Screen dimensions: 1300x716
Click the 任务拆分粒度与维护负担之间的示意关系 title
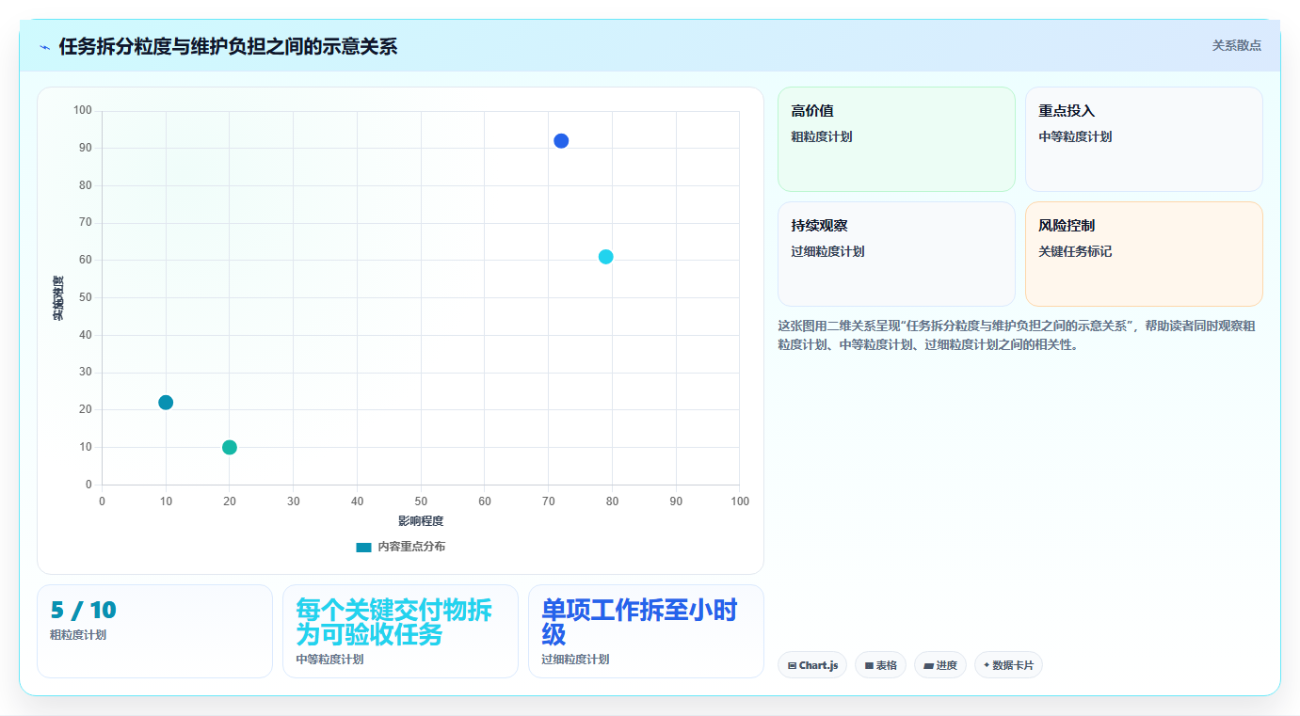228,46
